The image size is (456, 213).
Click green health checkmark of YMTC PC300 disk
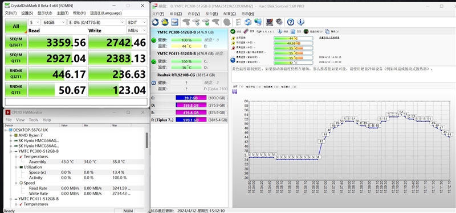pos(154,40)
